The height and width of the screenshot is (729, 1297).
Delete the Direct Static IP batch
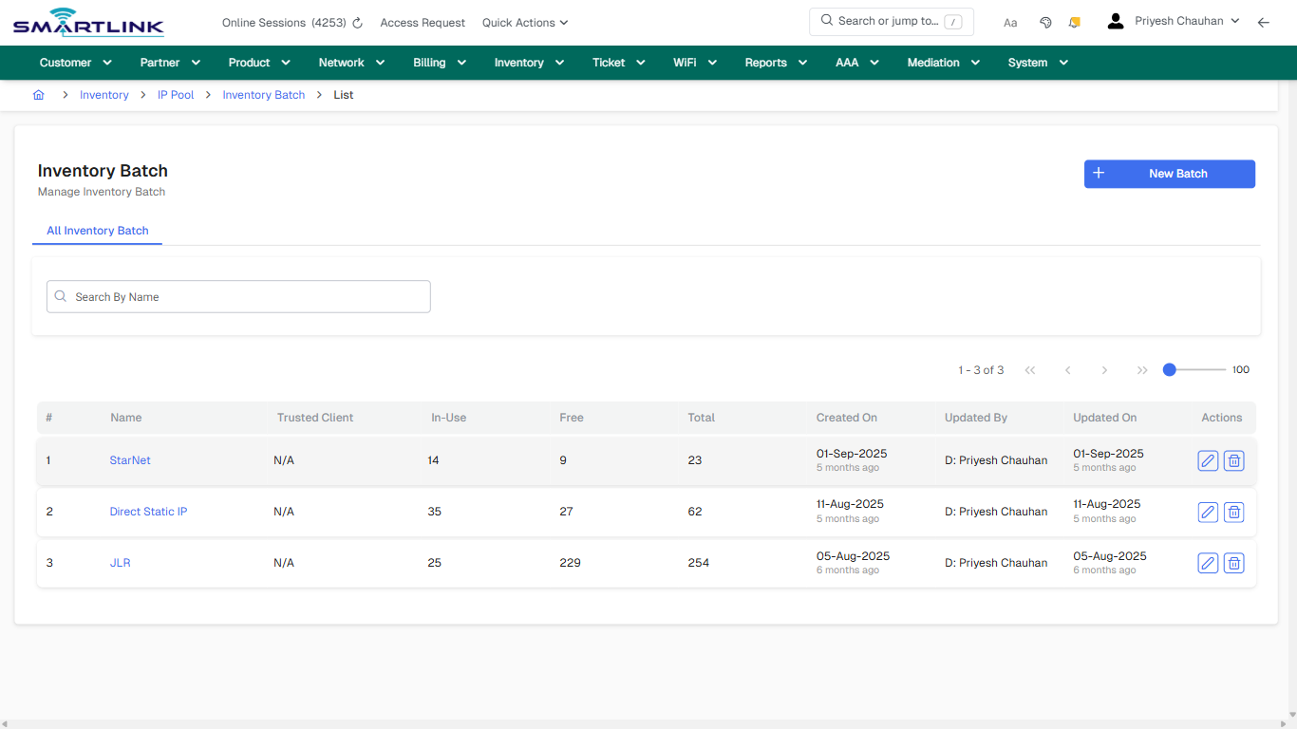pos(1233,512)
